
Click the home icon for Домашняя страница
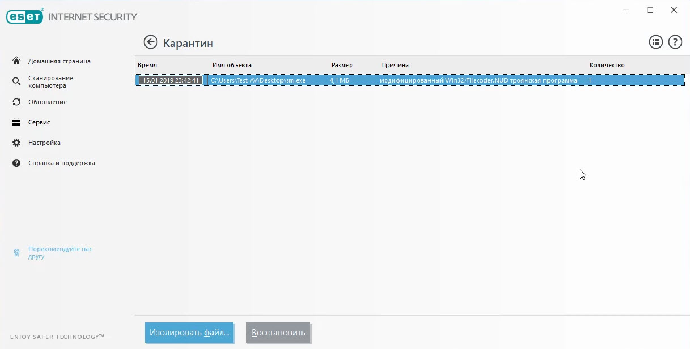click(x=16, y=61)
